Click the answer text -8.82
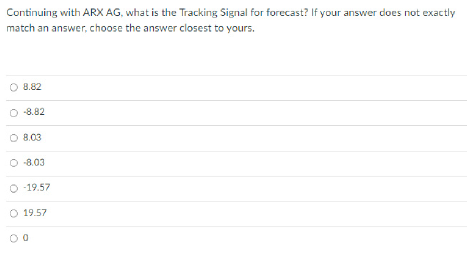The height and width of the screenshot is (260, 467). [x=34, y=112]
